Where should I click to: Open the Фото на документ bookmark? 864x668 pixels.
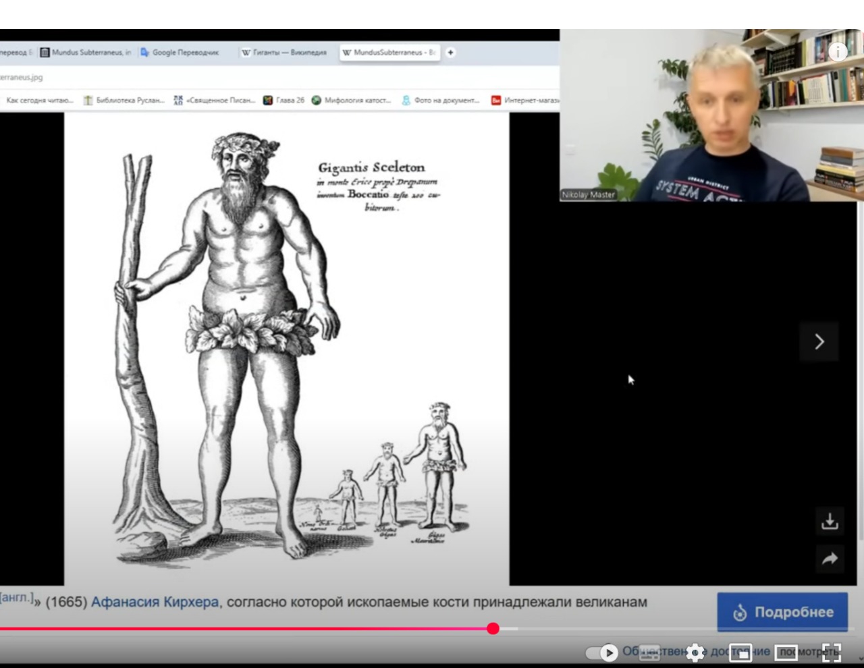[440, 101]
